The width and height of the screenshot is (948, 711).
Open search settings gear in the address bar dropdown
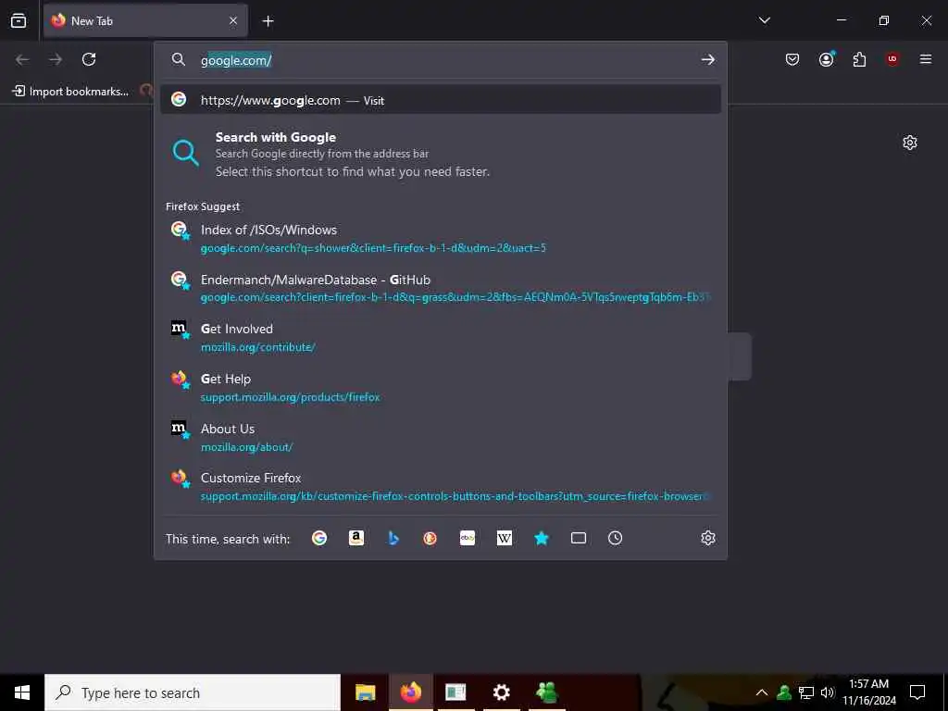(x=708, y=538)
